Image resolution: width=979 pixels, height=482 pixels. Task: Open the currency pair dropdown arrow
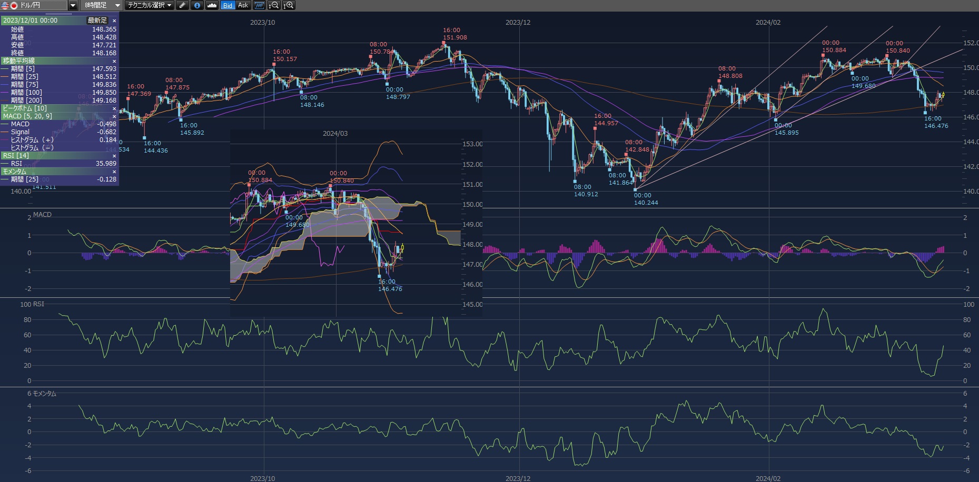pyautogui.click(x=73, y=5)
